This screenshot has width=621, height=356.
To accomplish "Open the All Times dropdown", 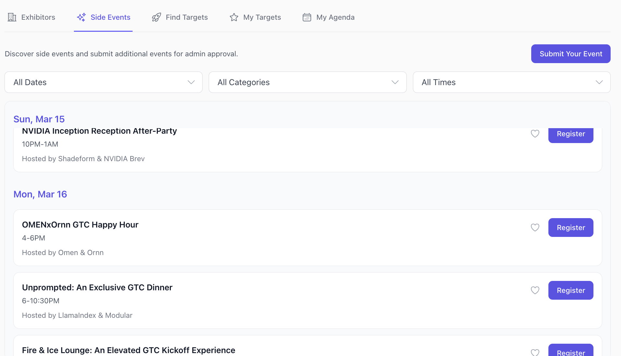I will click(511, 82).
